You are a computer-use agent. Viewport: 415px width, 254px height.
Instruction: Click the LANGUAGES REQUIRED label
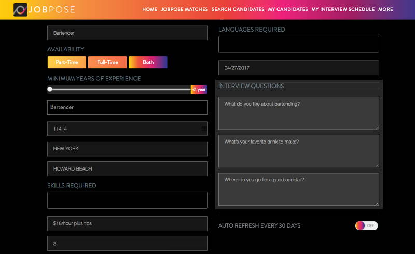[x=252, y=30]
